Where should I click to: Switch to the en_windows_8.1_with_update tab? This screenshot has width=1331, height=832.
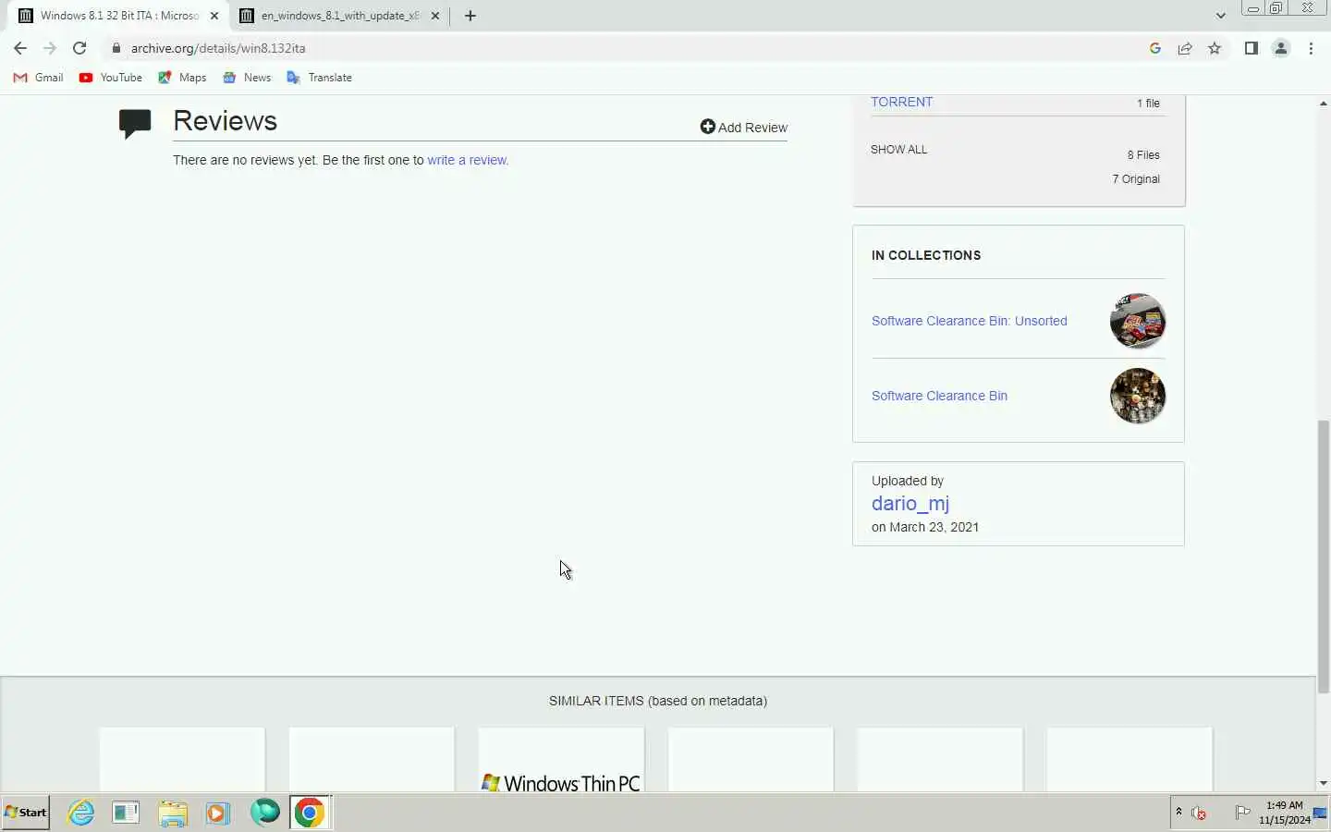point(339,16)
